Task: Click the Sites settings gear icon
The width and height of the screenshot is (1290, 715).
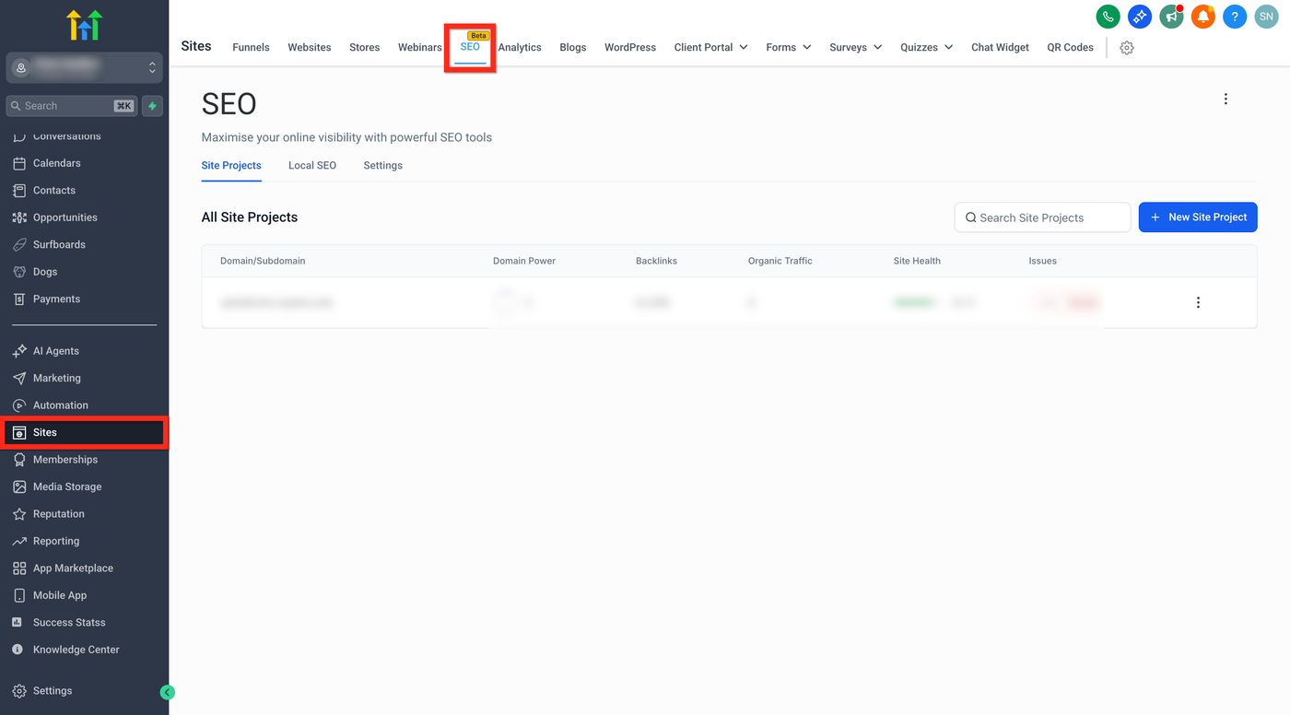Action: pos(1127,48)
